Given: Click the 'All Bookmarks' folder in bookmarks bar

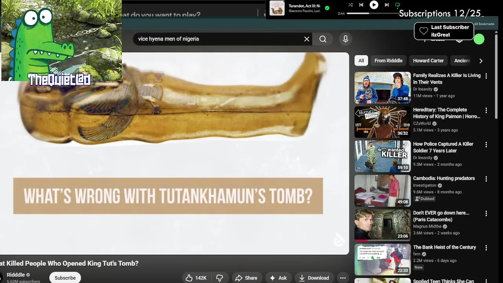Looking at the screenshot, I should pyautogui.click(x=484, y=24).
